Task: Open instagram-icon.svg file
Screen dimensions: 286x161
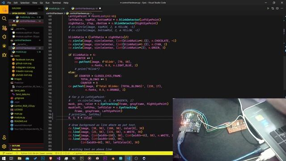Action: [x=26, y=68]
